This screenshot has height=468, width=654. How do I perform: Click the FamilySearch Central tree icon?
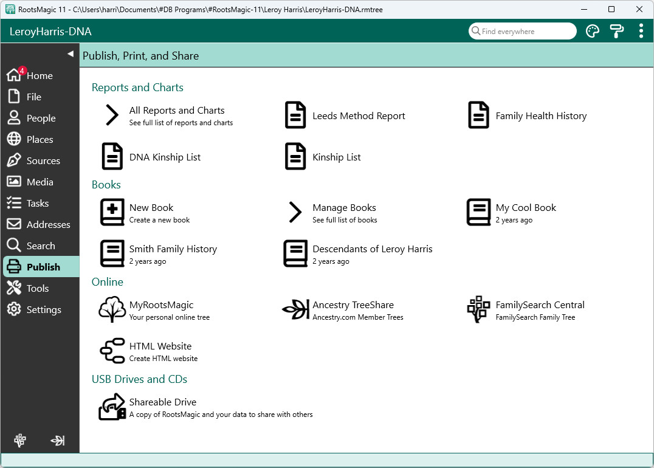[478, 309]
